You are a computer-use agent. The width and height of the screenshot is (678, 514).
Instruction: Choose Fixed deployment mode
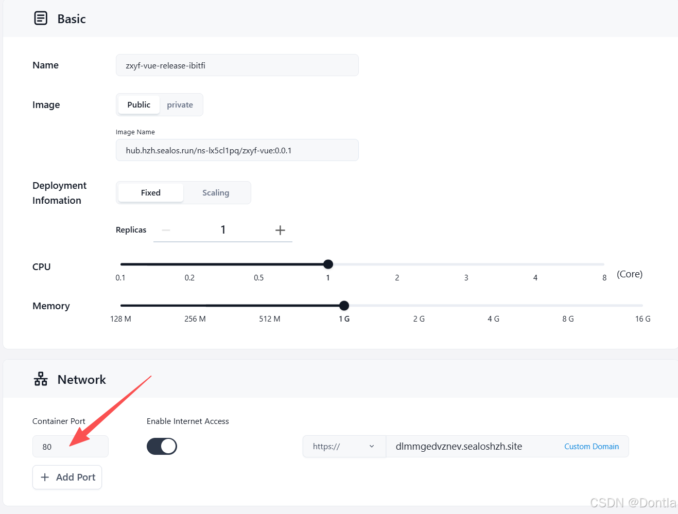click(x=151, y=192)
